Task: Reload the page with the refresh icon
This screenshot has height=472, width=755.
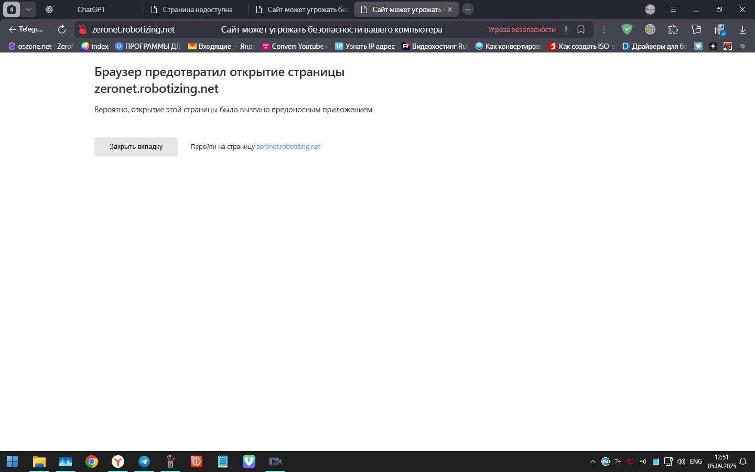Action: pyautogui.click(x=62, y=29)
